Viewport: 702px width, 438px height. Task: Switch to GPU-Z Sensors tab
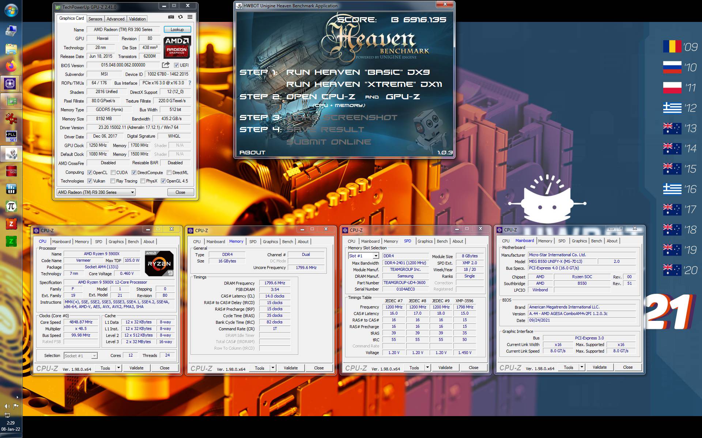[x=95, y=19]
